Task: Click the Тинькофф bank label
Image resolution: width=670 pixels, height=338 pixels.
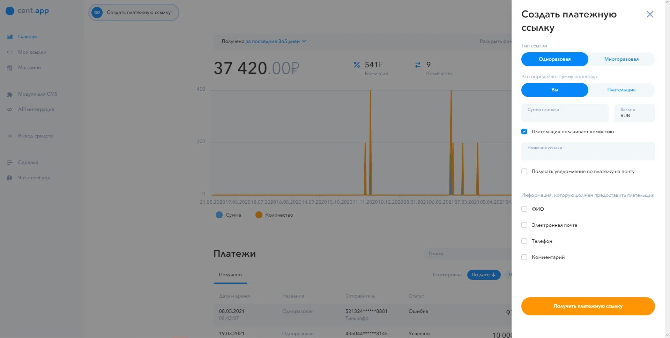Action: [x=357, y=318]
